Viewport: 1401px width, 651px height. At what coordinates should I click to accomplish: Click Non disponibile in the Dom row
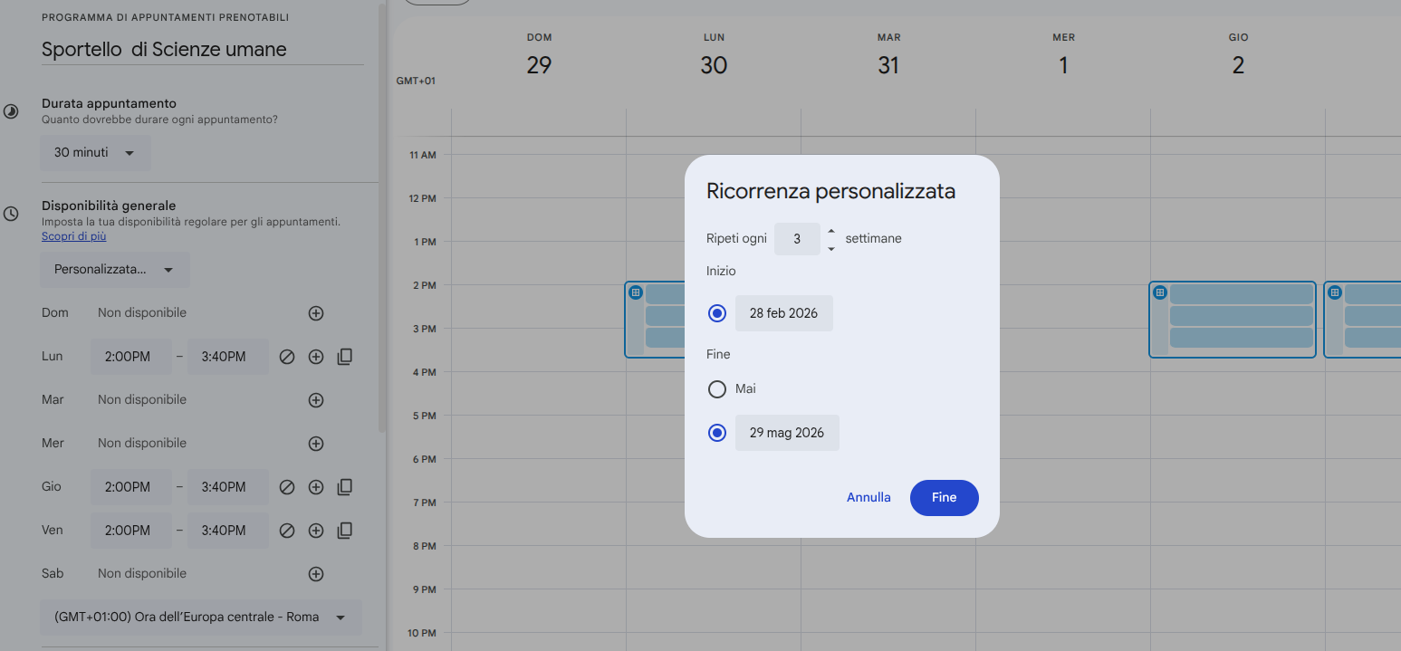coord(142,313)
